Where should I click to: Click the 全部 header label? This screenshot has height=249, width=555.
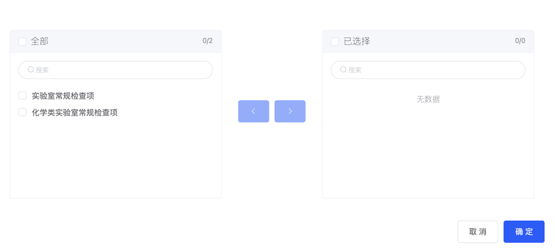coord(39,41)
